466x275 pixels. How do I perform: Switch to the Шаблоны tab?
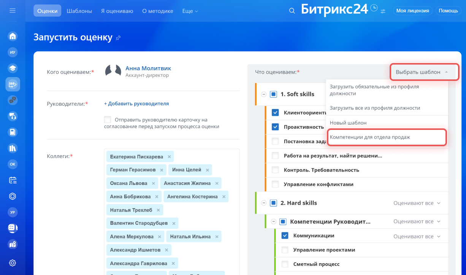click(x=79, y=11)
